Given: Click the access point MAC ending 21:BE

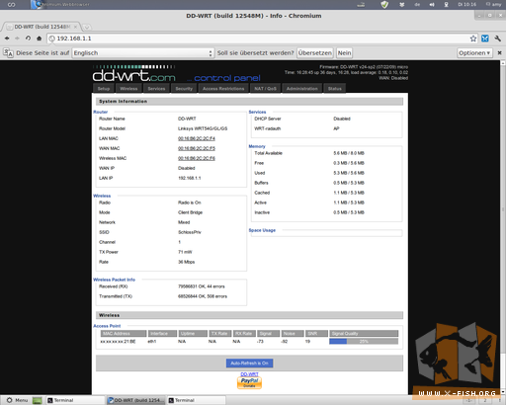Looking at the screenshot, I should [x=118, y=342].
